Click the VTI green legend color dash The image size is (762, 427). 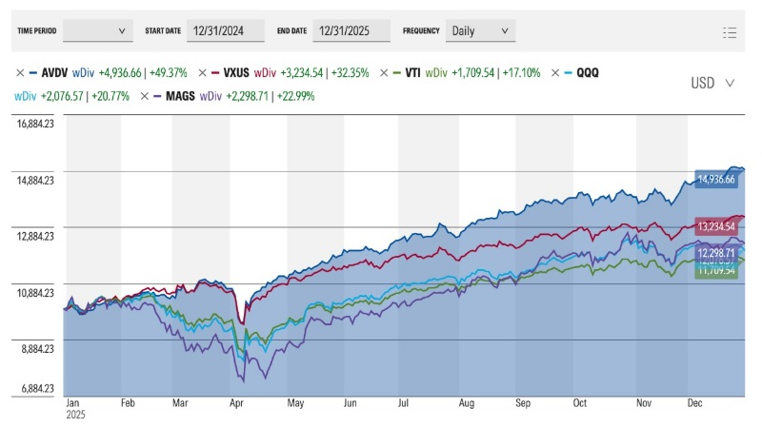point(397,73)
